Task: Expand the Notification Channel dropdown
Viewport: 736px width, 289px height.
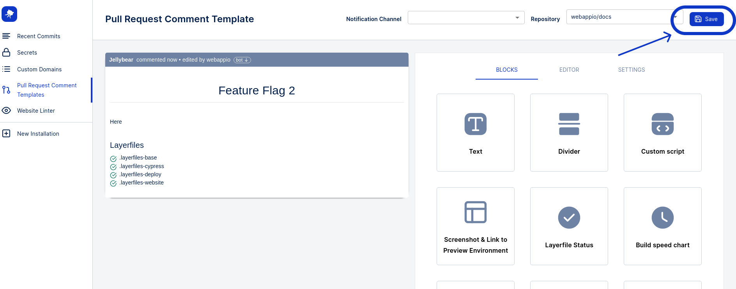Action: click(466, 18)
